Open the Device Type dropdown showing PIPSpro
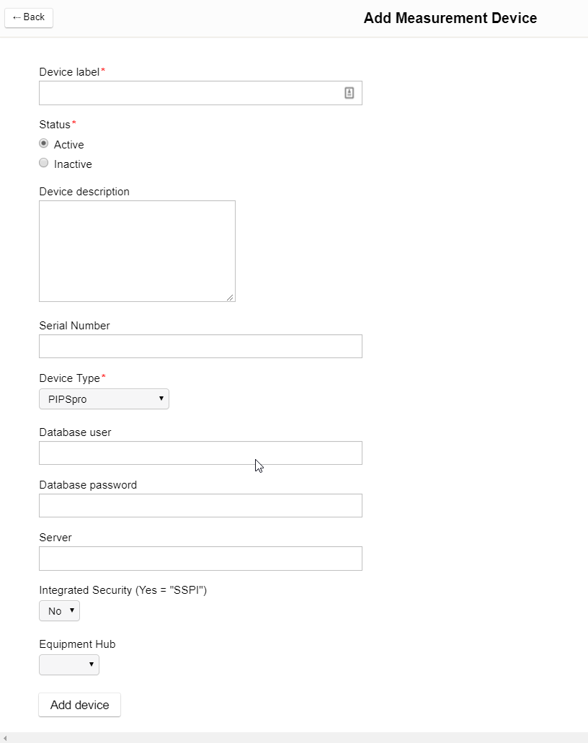The image size is (588, 743). pyautogui.click(x=104, y=399)
